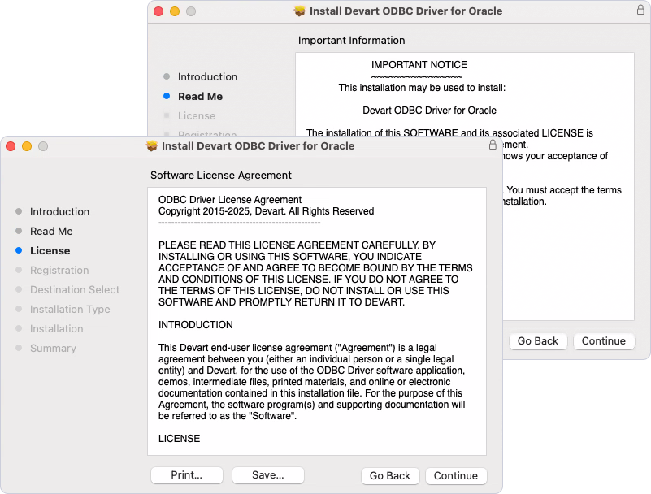Close the Software License Agreement window
The width and height of the screenshot is (651, 494).
[11, 146]
